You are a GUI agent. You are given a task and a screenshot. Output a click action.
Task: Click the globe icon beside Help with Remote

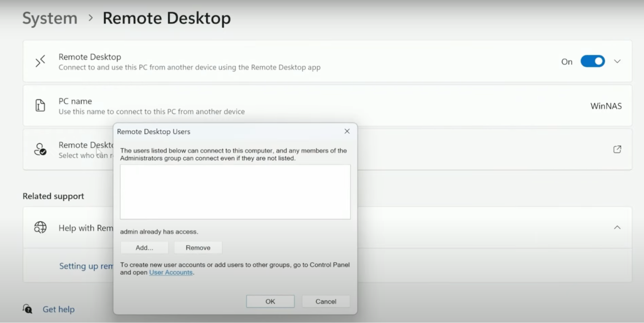pos(40,227)
